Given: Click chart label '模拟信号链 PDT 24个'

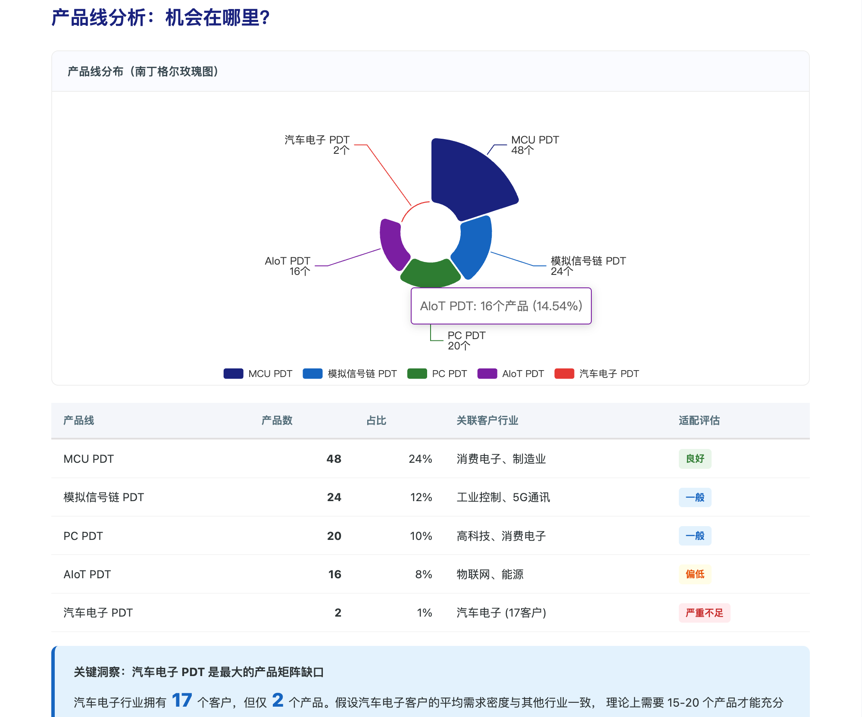Looking at the screenshot, I should (588, 266).
